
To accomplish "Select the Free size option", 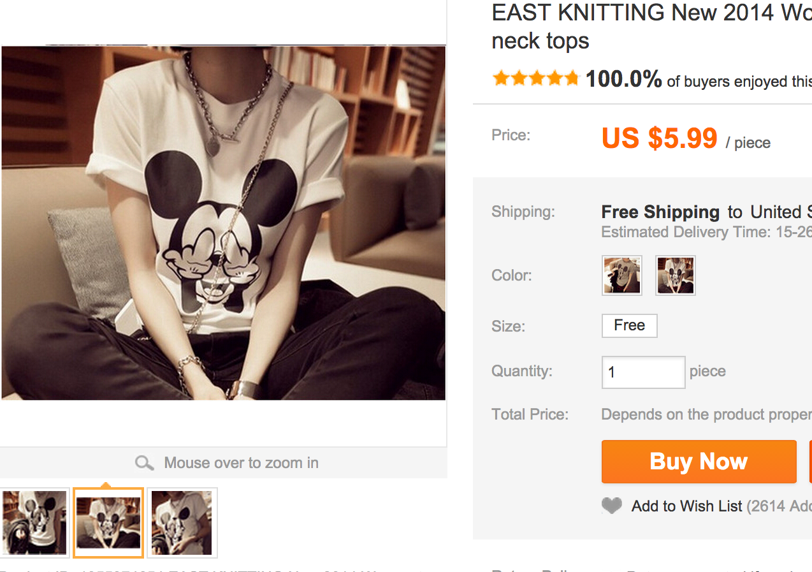I will click(629, 326).
